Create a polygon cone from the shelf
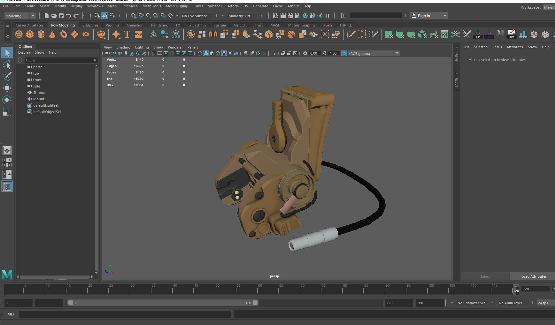The width and height of the screenshot is (555, 325). 52,34
